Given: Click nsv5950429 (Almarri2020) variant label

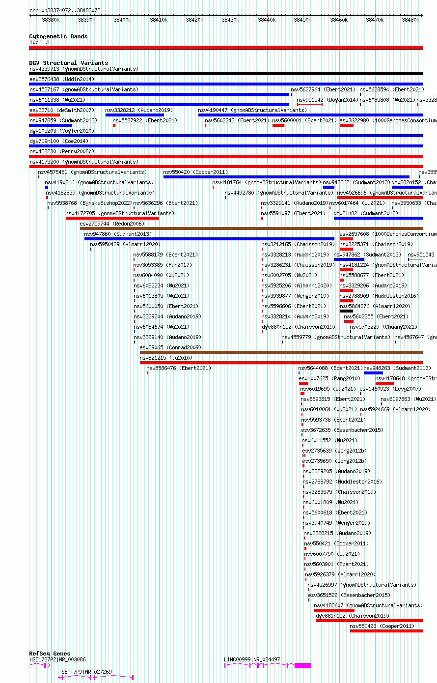Looking at the screenshot, I should coord(125,244).
